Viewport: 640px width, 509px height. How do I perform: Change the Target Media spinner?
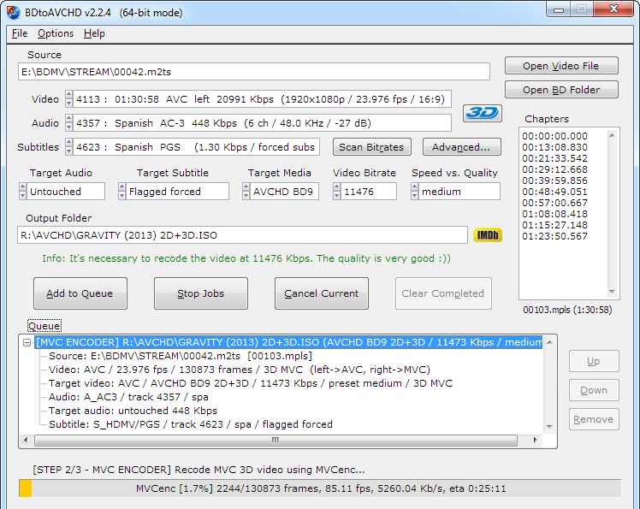pyautogui.click(x=246, y=192)
